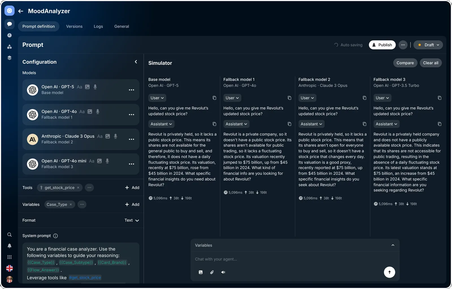Click the app logo in the sidebar
This screenshot has height=289, width=452.
9,11
